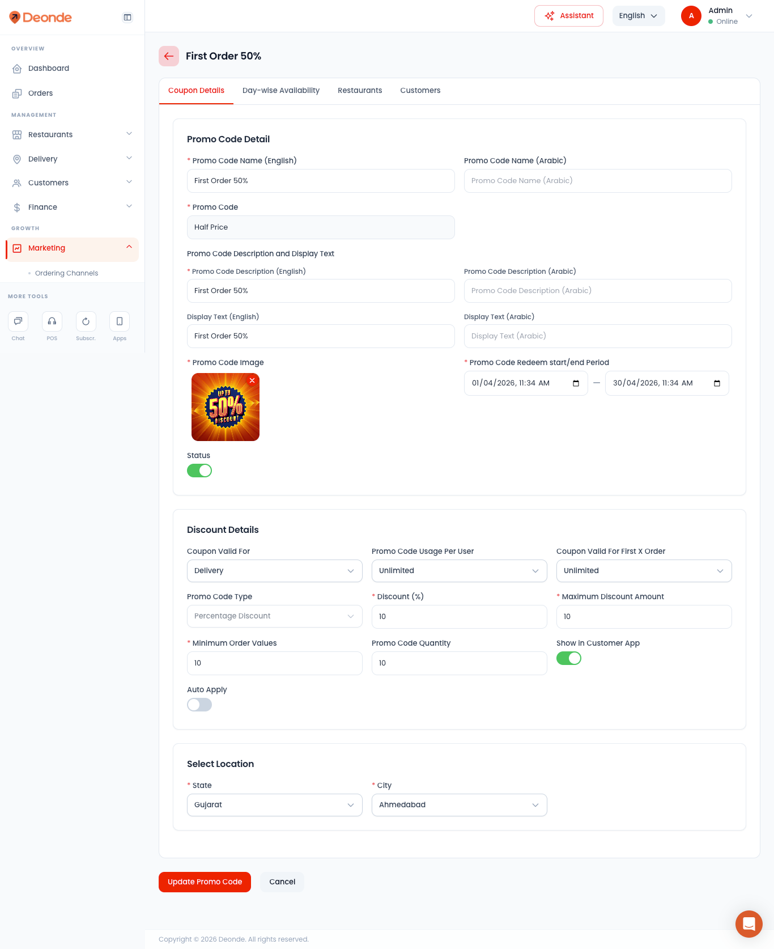
Task: Click the 50% discount promo image
Action: coord(226,407)
